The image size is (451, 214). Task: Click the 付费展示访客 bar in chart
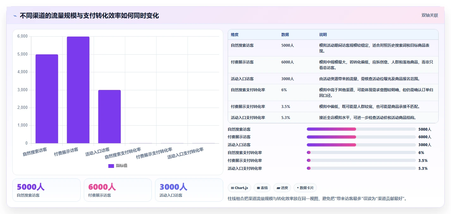(x=78, y=90)
